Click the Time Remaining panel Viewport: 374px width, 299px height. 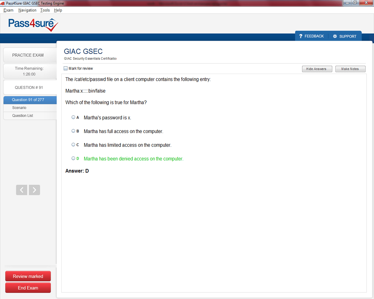pyautogui.click(x=30, y=71)
